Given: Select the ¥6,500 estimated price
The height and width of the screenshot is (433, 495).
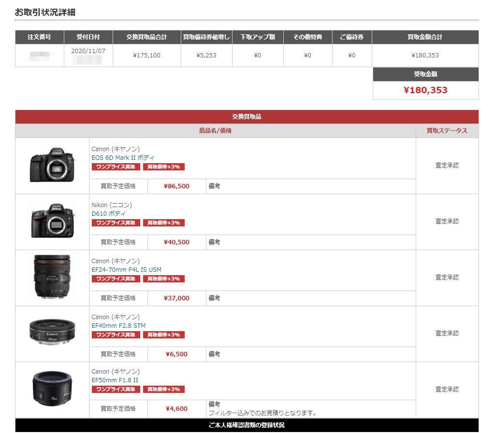Looking at the screenshot, I should pyautogui.click(x=176, y=354).
